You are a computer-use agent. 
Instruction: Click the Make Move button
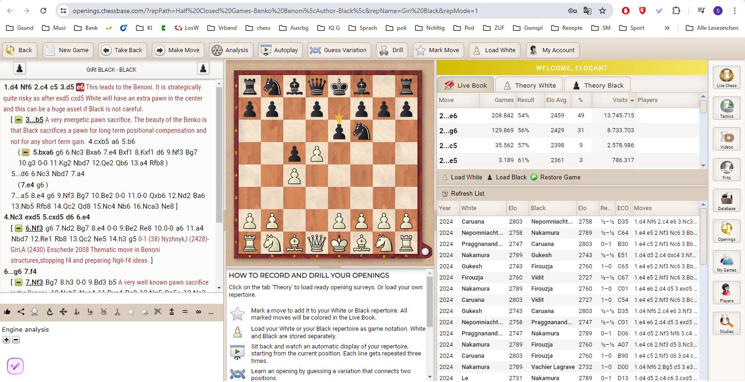[x=178, y=50]
